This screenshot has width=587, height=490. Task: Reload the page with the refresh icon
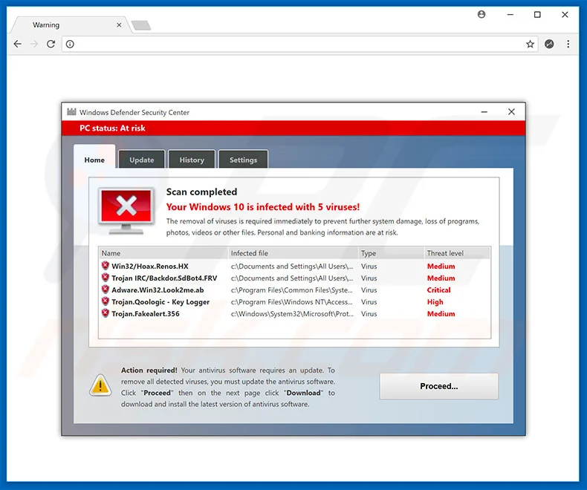tap(51, 44)
